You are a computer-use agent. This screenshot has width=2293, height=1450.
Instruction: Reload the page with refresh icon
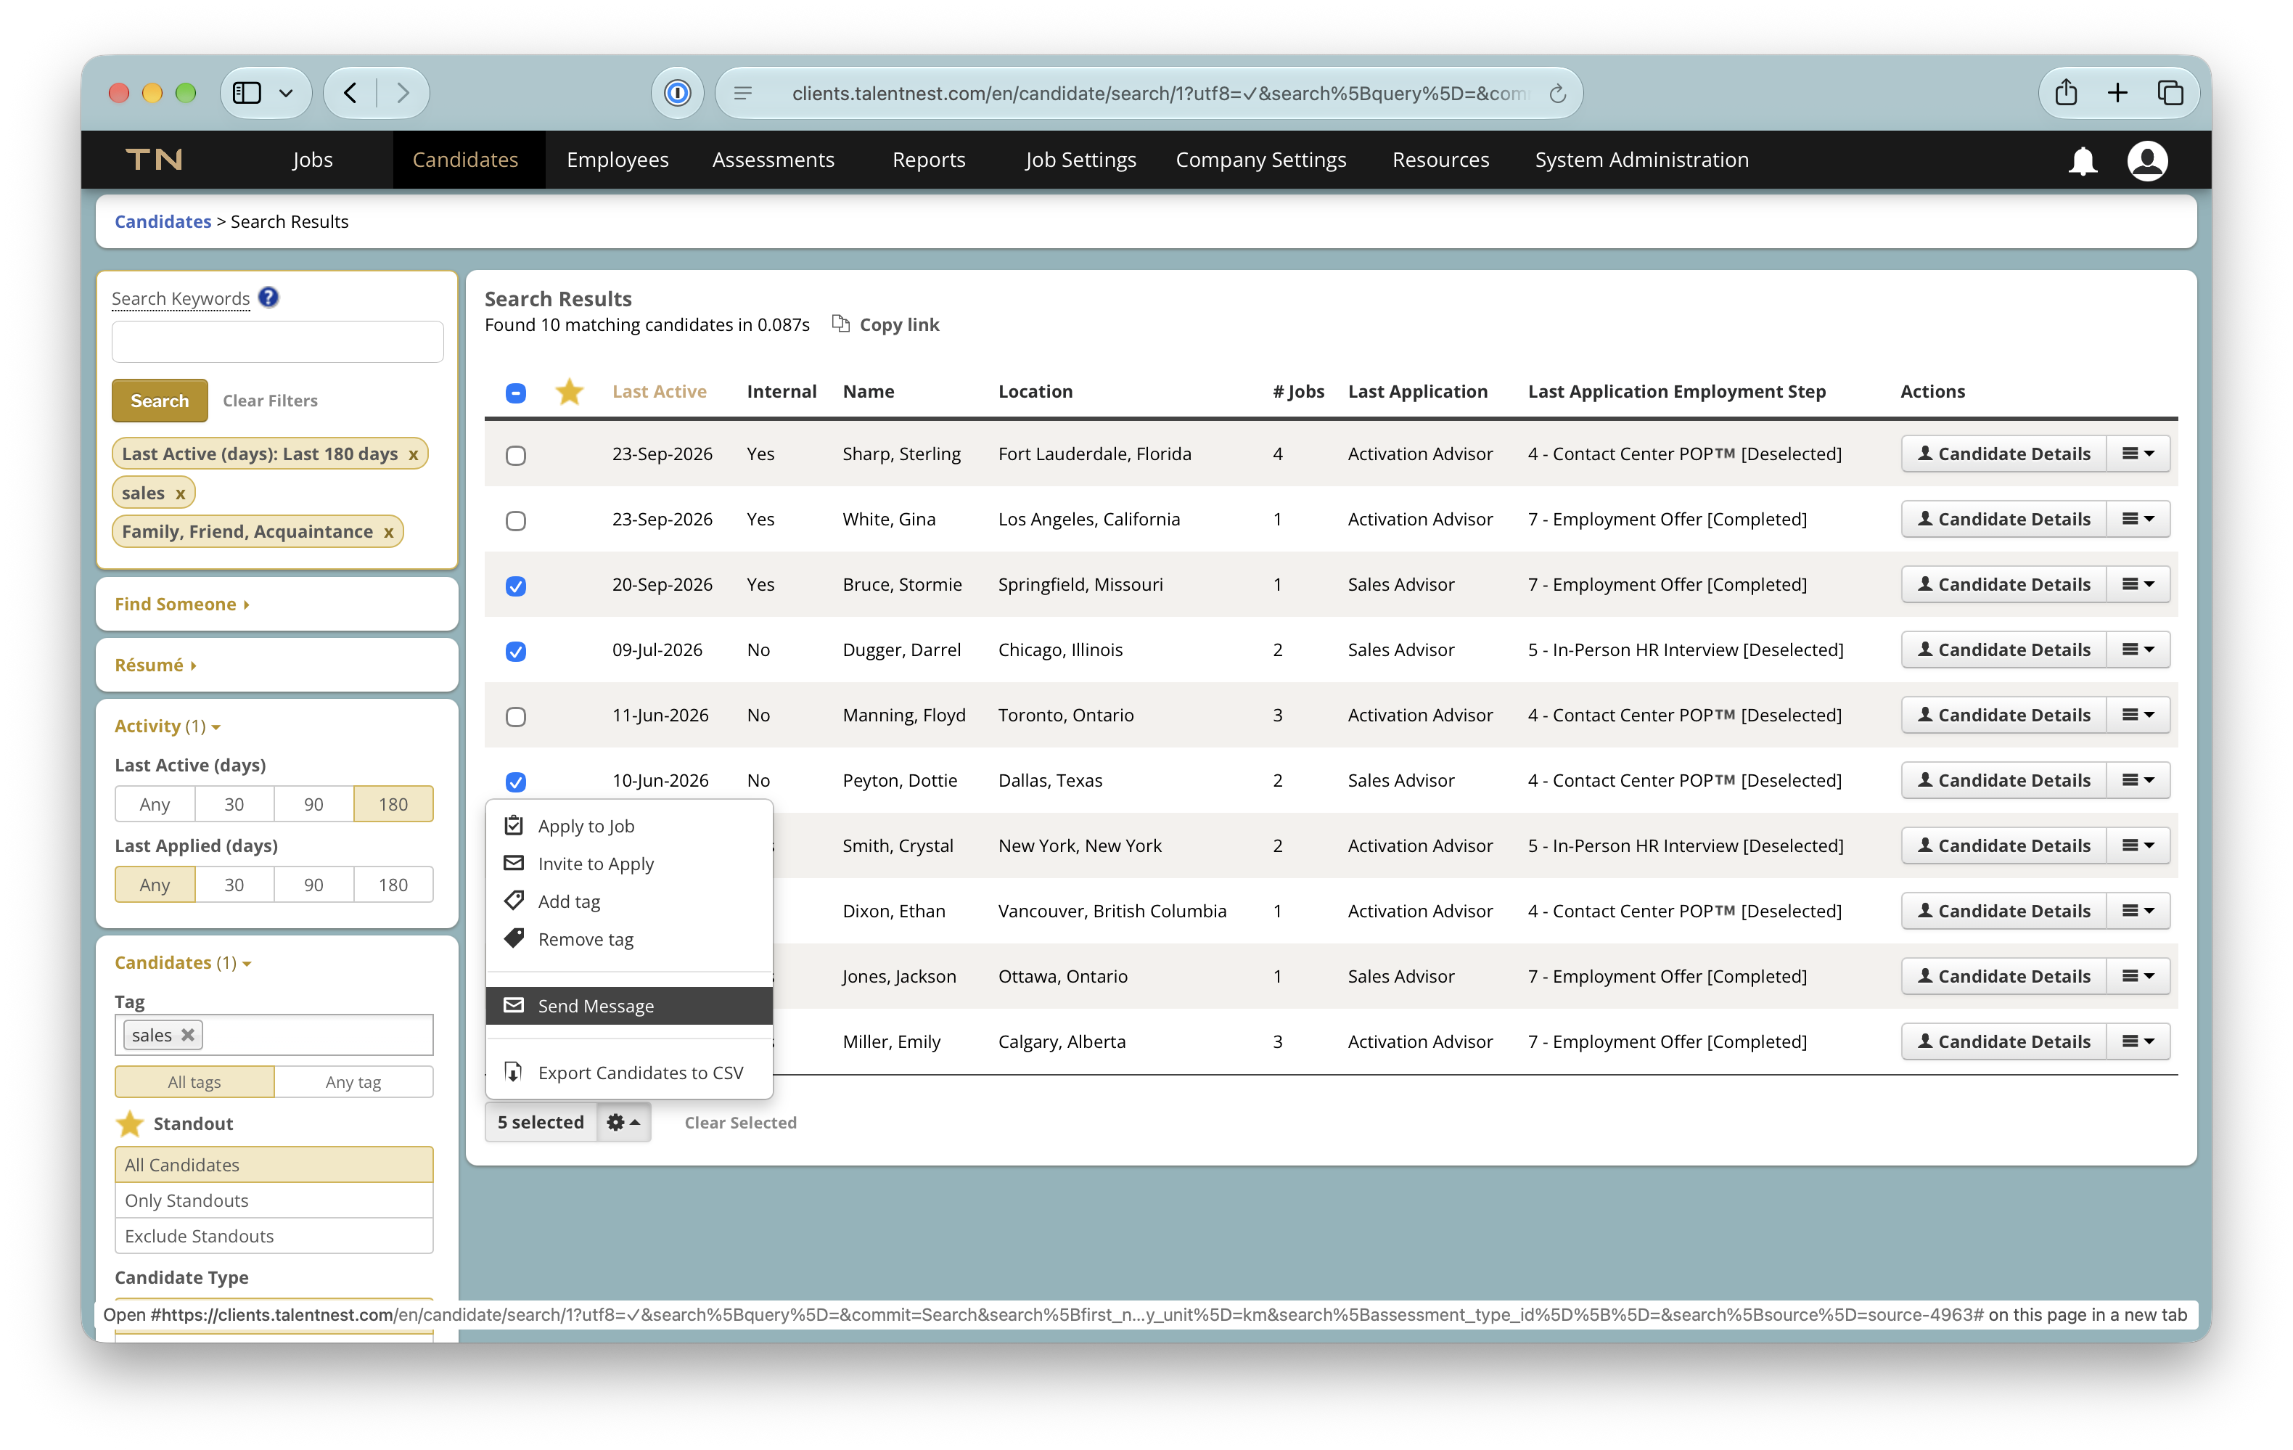1558,94
